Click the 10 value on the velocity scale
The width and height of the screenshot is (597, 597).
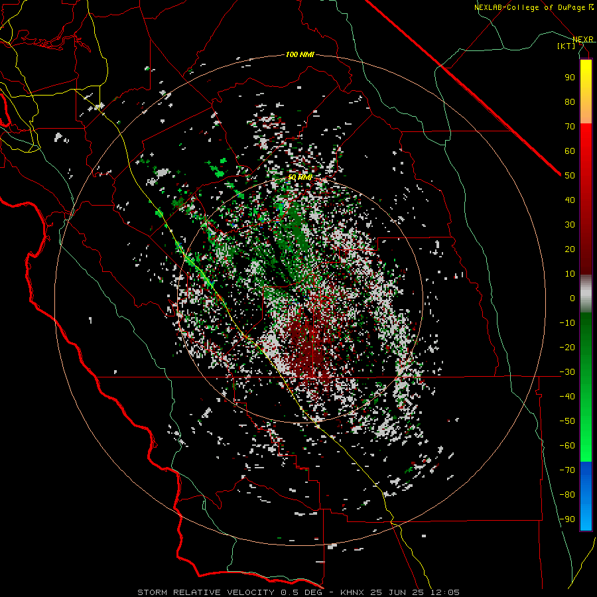570,274
